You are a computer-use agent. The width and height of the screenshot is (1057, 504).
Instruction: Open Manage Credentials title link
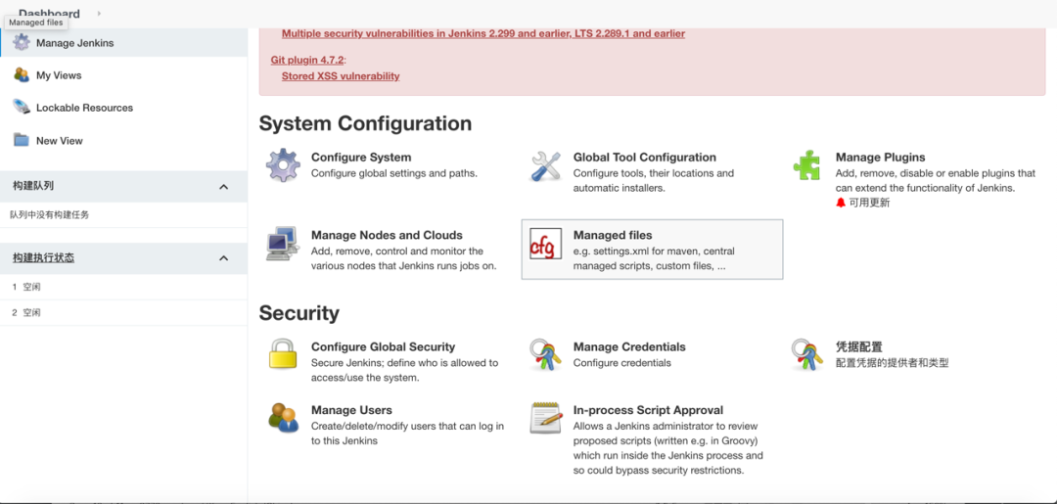pos(629,347)
